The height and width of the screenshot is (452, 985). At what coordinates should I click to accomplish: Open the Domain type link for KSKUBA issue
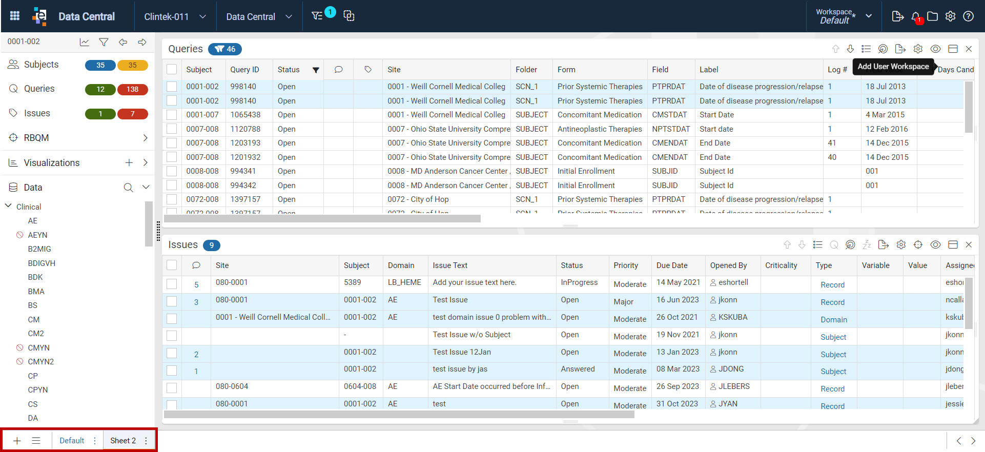[x=834, y=320]
